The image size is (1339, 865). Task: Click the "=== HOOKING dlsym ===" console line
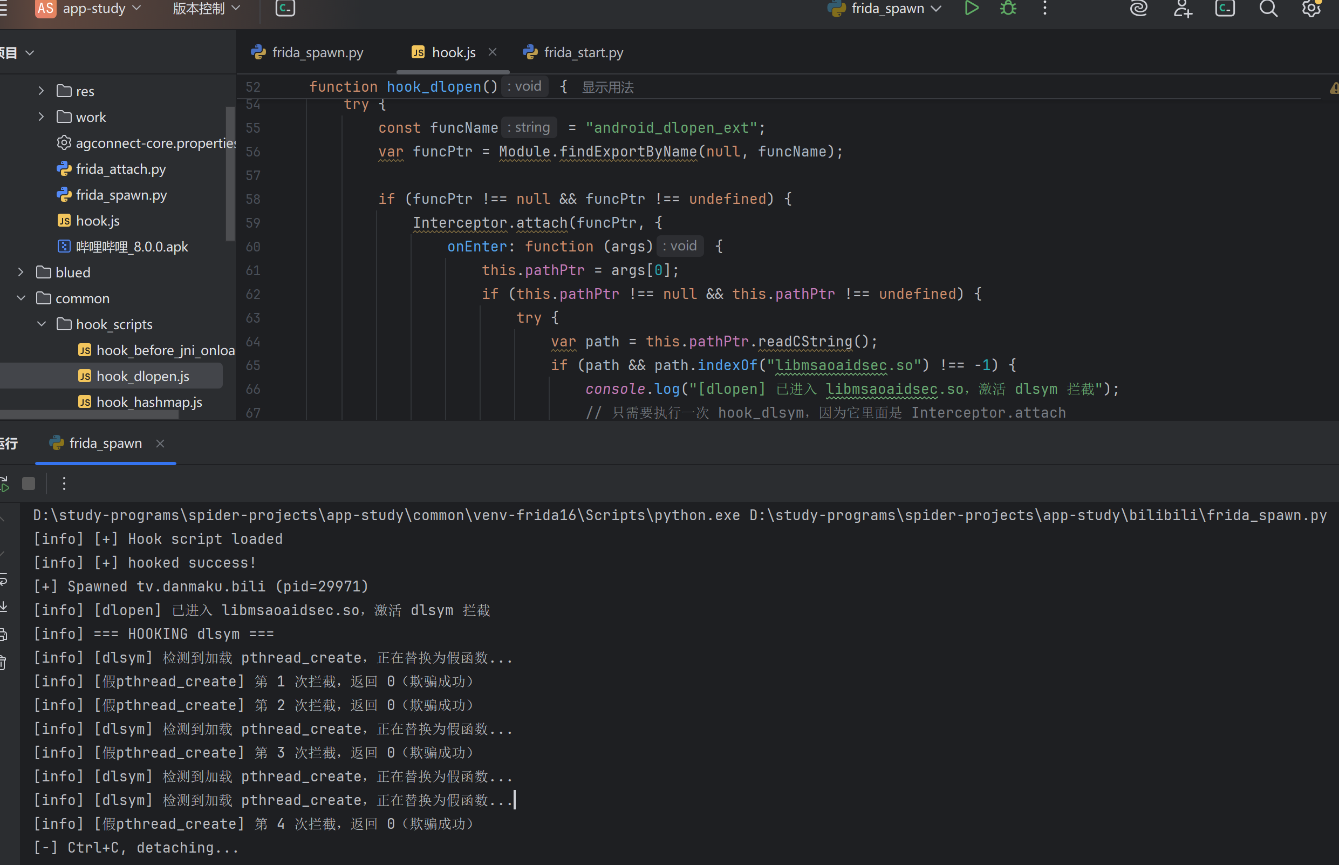click(x=153, y=634)
